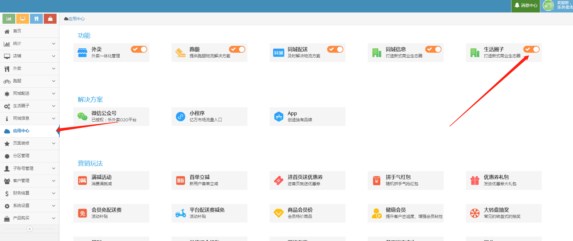Expand the 统计 sidebar menu
The width and height of the screenshot is (573, 241).
(29, 44)
